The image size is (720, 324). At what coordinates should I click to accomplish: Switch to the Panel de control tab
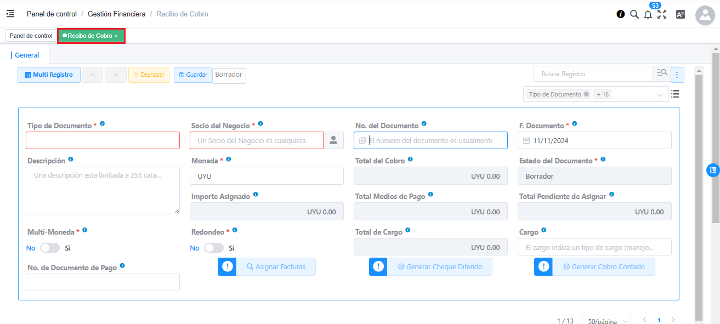[31, 36]
